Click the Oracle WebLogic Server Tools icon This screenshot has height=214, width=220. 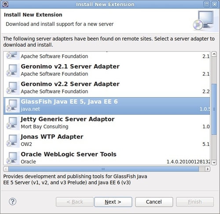click(x=13, y=158)
